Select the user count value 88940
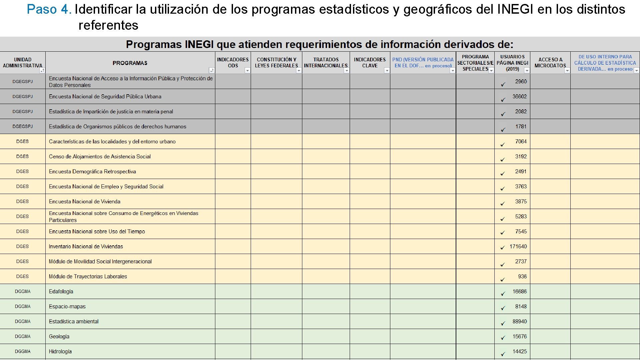This screenshot has width=640, height=360. 520,321
